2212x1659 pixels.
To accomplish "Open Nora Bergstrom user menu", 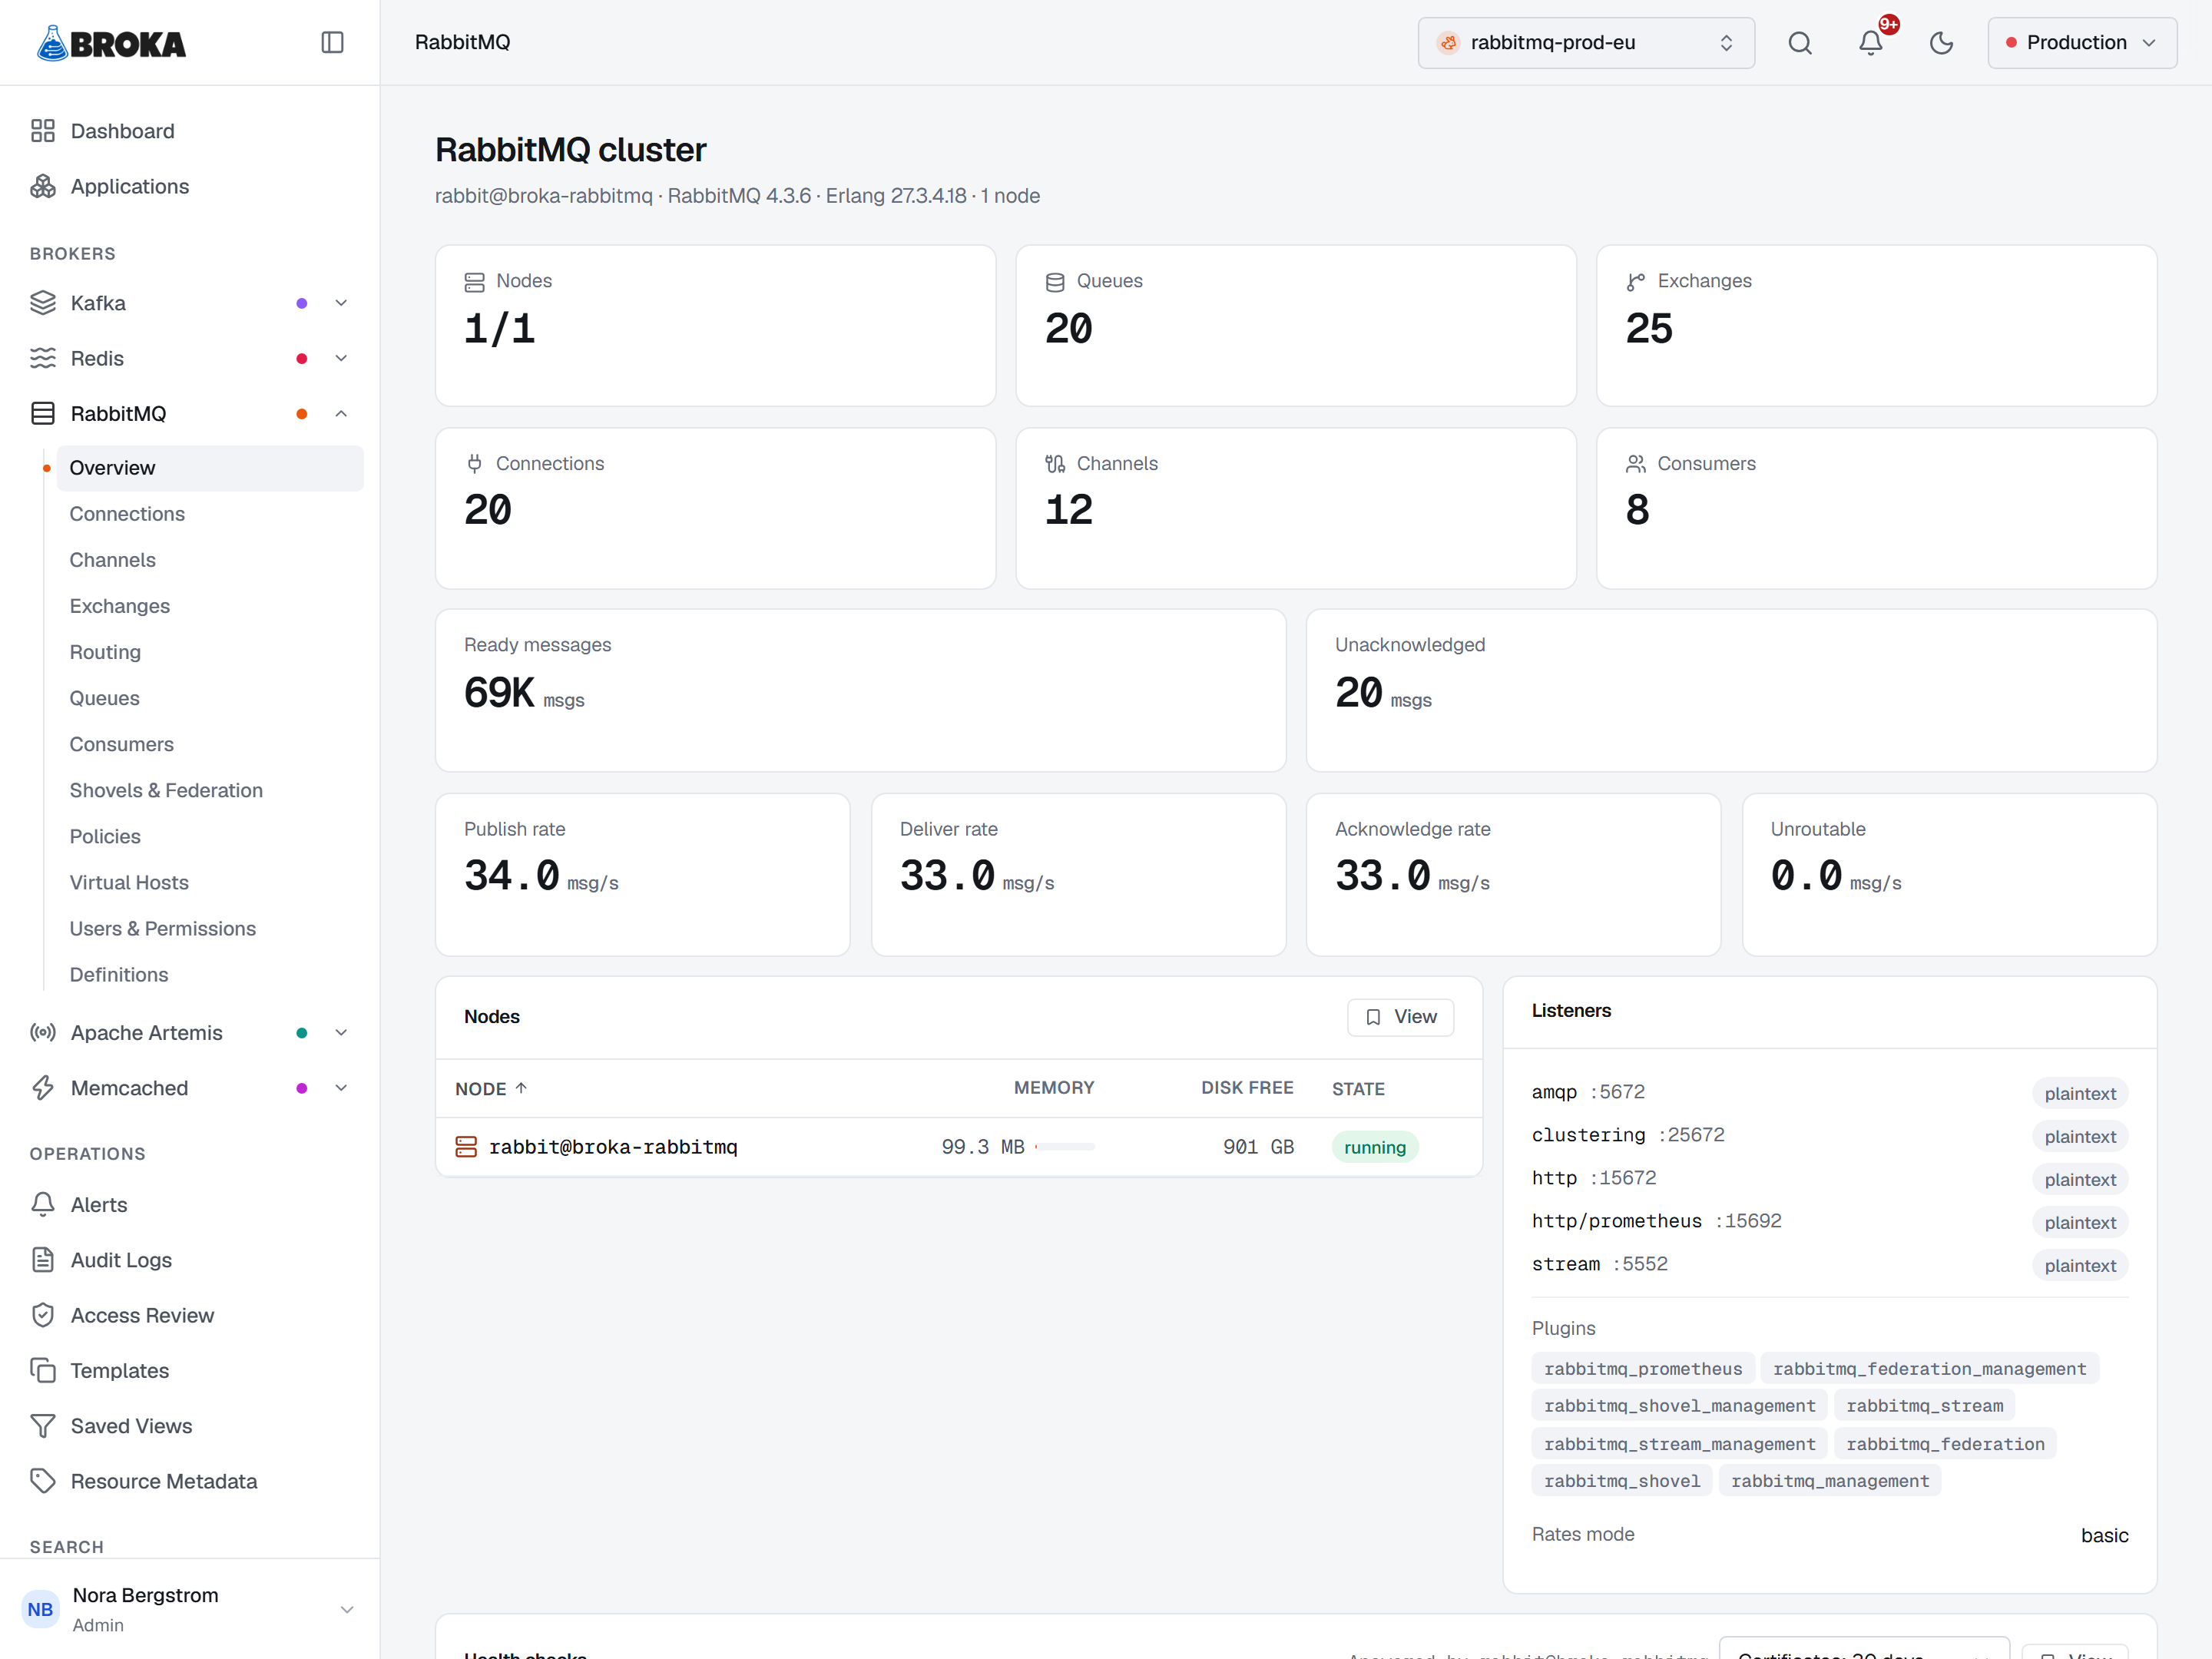I will pos(190,1608).
